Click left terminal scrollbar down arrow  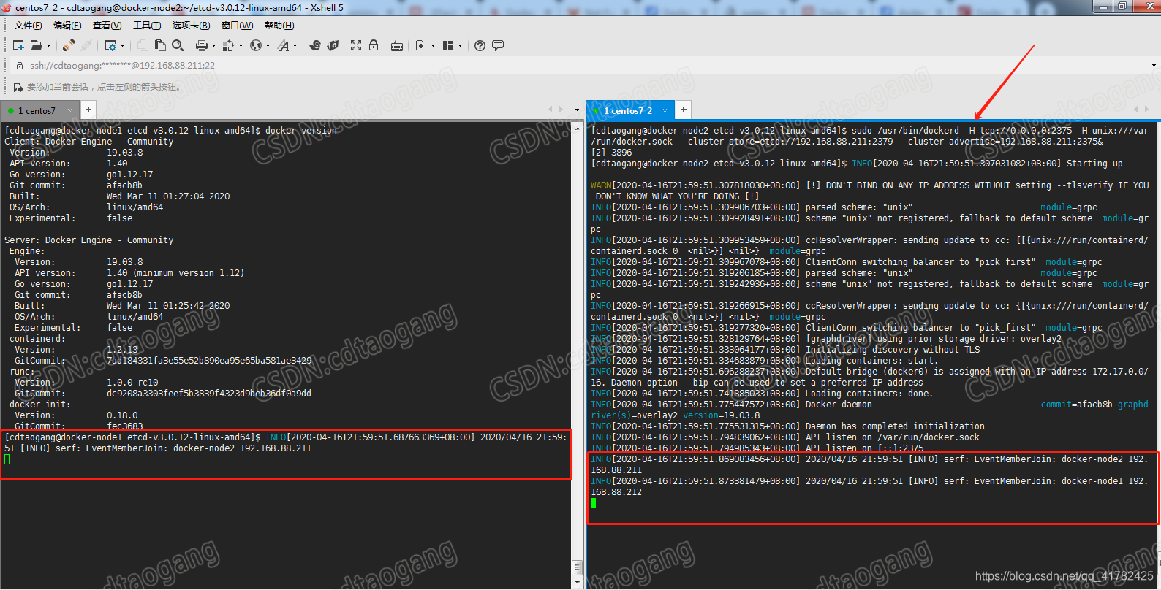578,584
